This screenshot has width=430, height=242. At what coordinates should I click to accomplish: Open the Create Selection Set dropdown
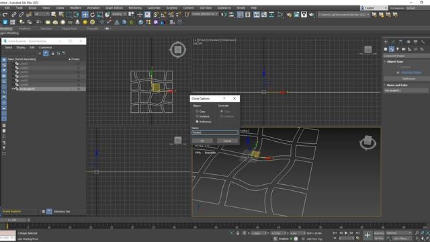[x=204, y=13]
